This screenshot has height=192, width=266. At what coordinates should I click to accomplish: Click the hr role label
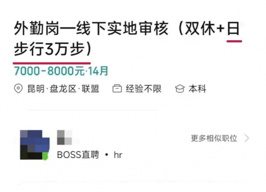coord(118,155)
